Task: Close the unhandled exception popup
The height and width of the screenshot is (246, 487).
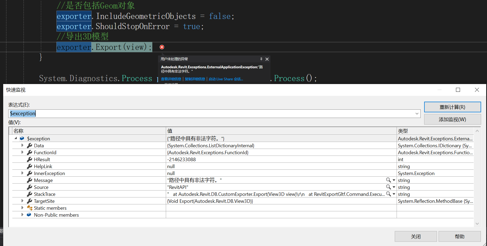Action: tap(267, 59)
